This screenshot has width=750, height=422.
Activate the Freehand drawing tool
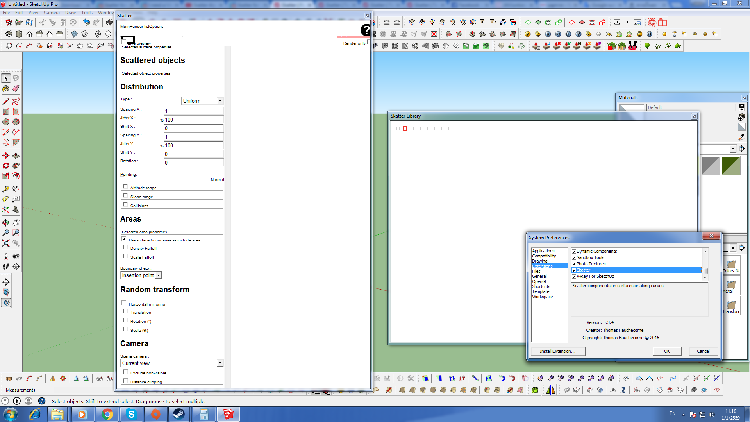point(16,102)
